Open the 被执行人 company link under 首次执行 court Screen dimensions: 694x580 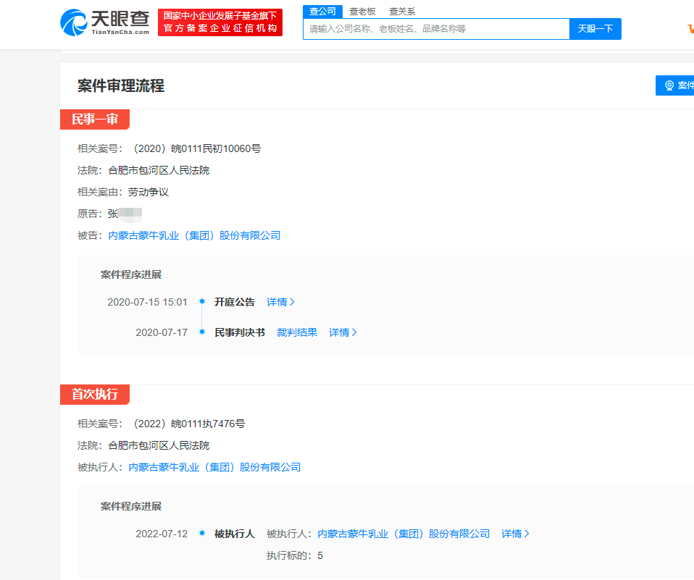coord(214,467)
